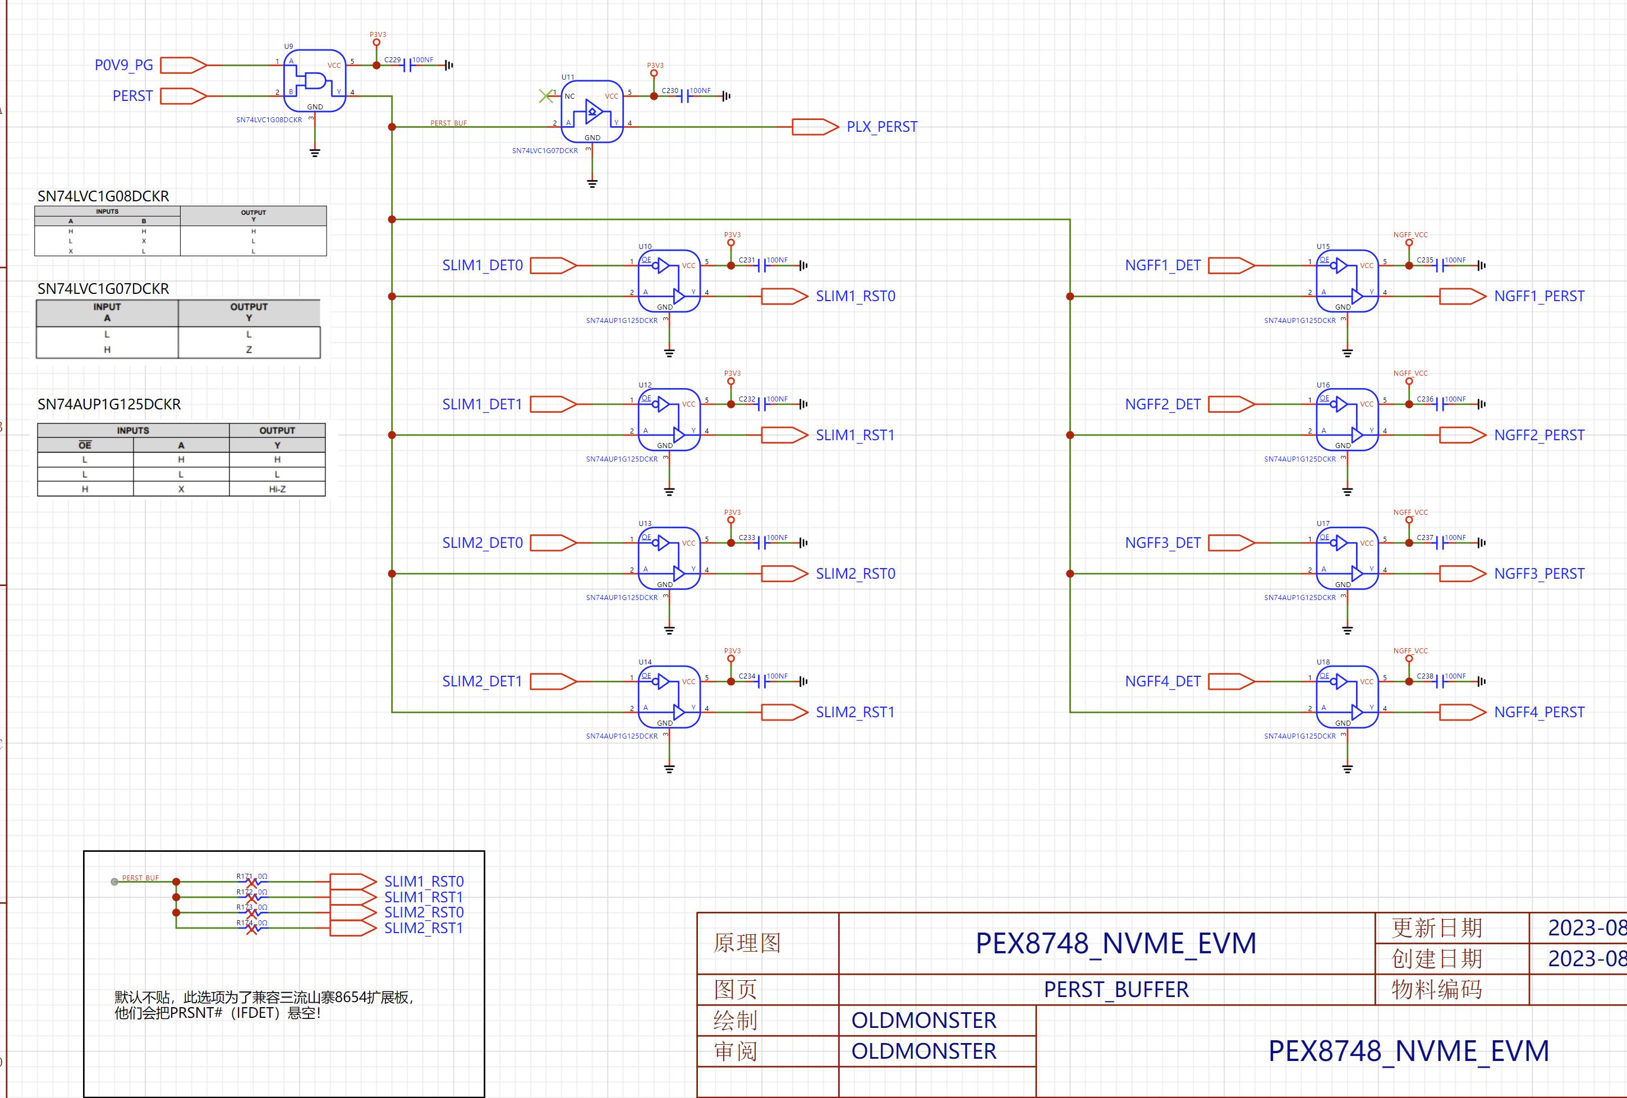
Task: Click the SN74LVC1G07DCKR truth table heading
Action: point(104,288)
